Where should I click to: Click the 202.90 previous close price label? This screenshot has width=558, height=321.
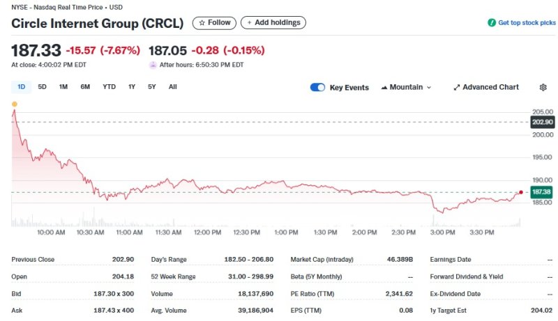[x=543, y=122]
